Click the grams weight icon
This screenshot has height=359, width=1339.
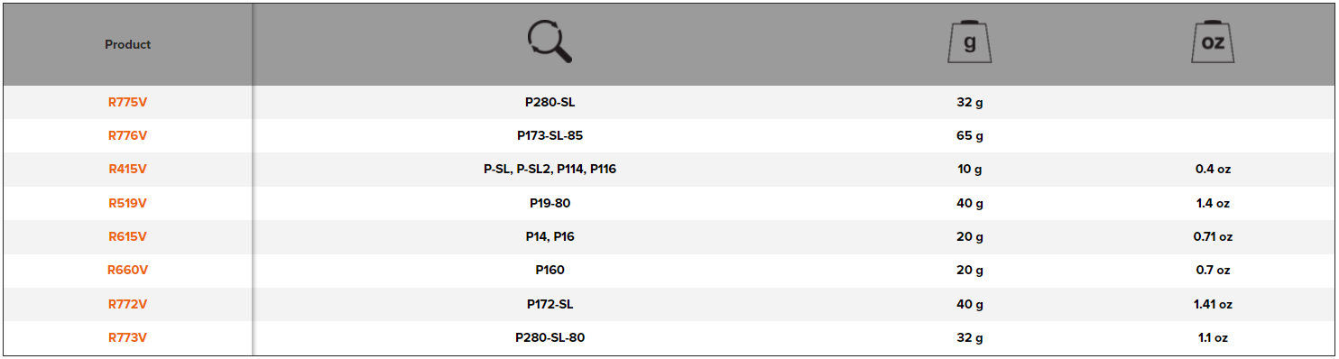coord(969,41)
